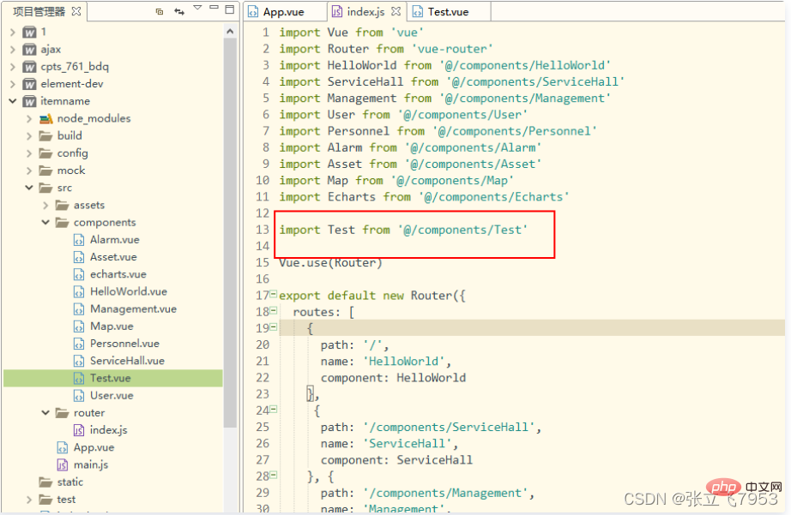Viewport: 791px width, 515px height.
Task: Collapse the itemname project
Action: (13, 101)
